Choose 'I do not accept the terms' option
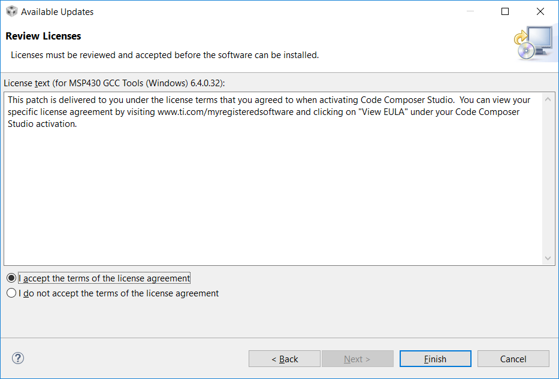 (11, 293)
